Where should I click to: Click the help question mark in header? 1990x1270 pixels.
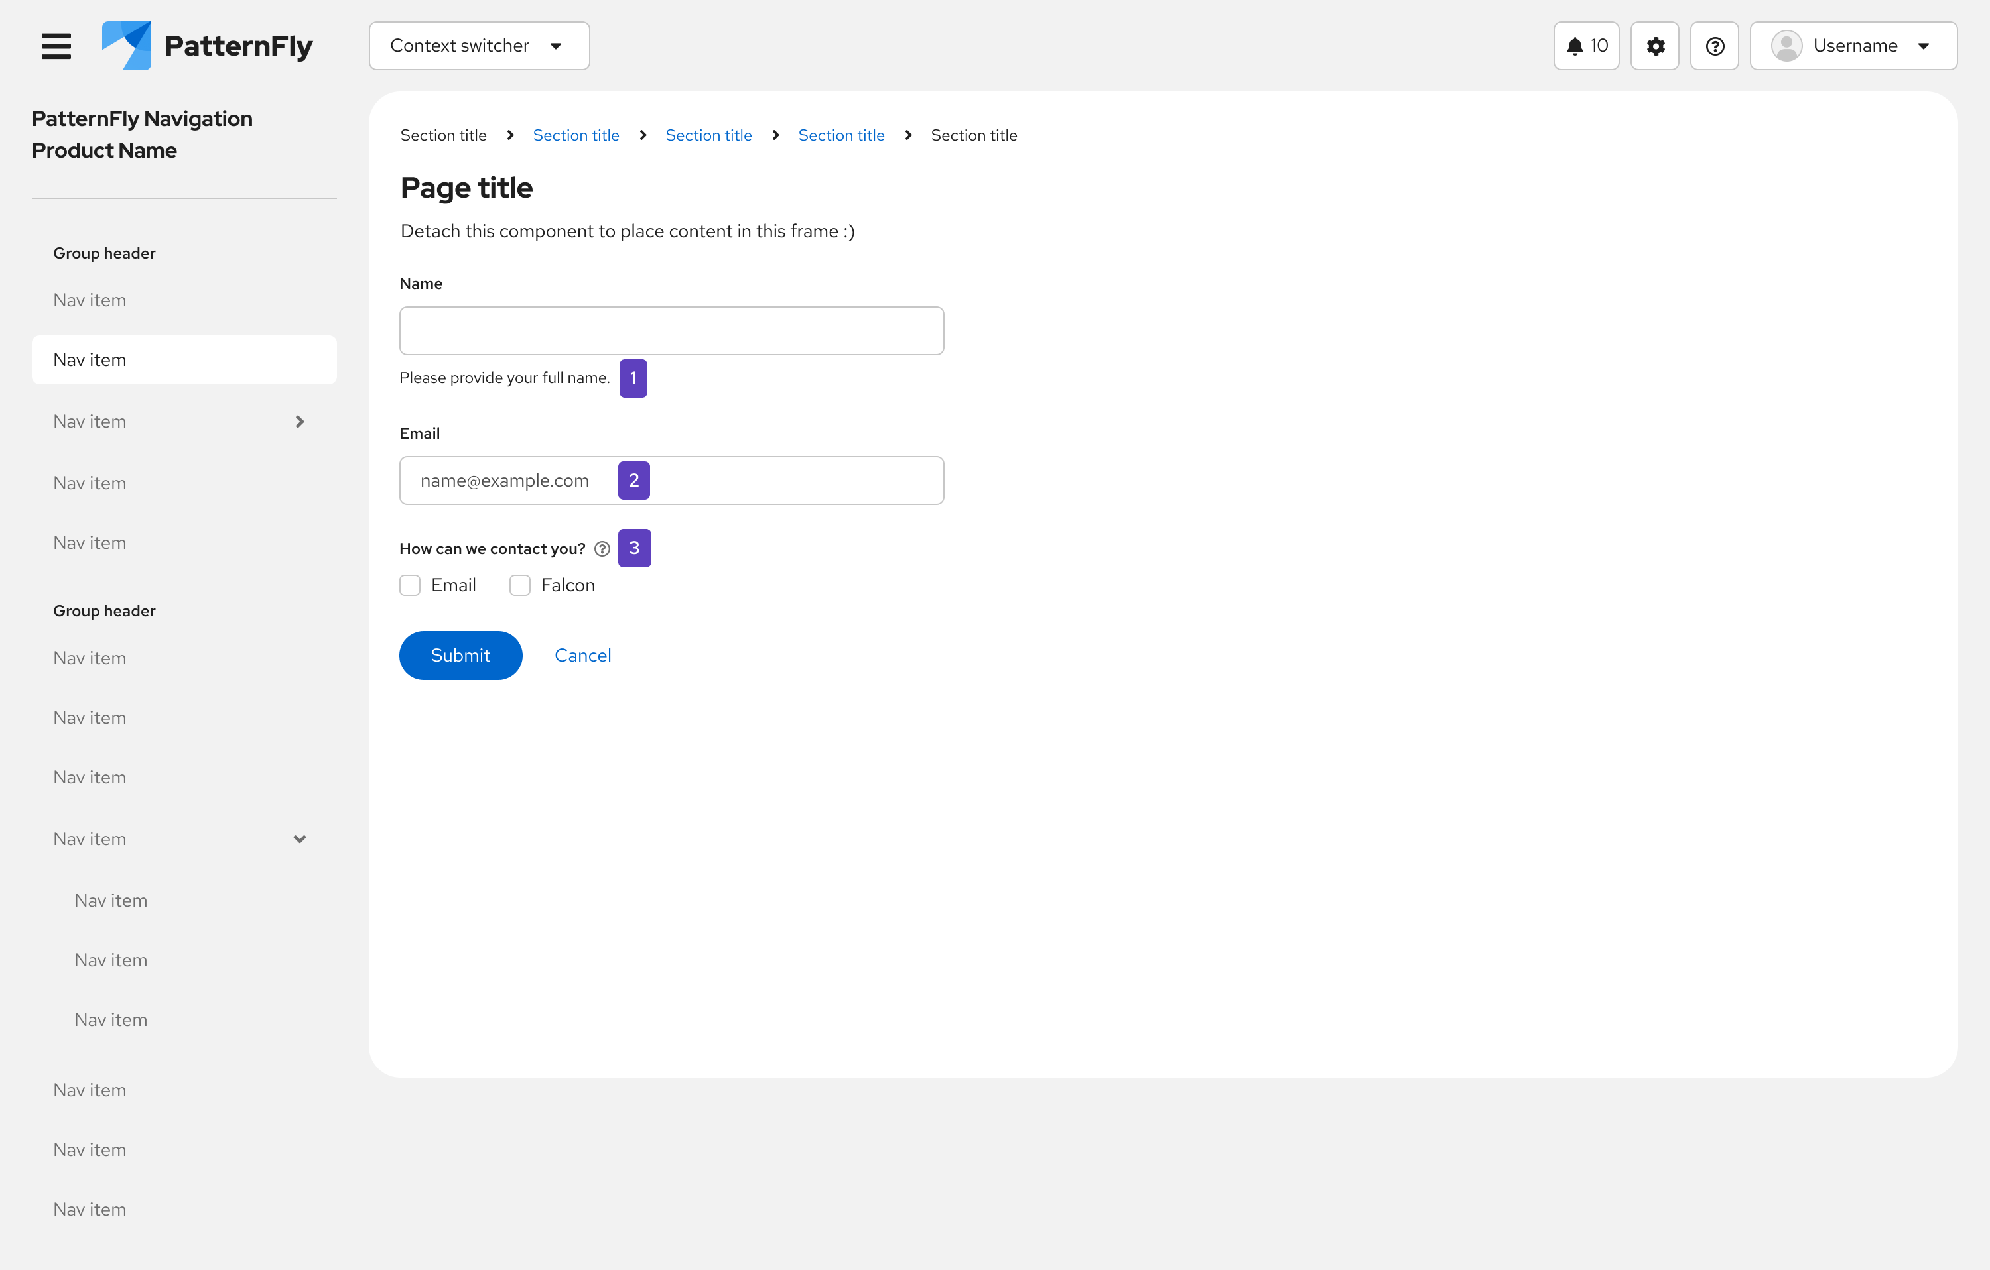coord(1715,46)
